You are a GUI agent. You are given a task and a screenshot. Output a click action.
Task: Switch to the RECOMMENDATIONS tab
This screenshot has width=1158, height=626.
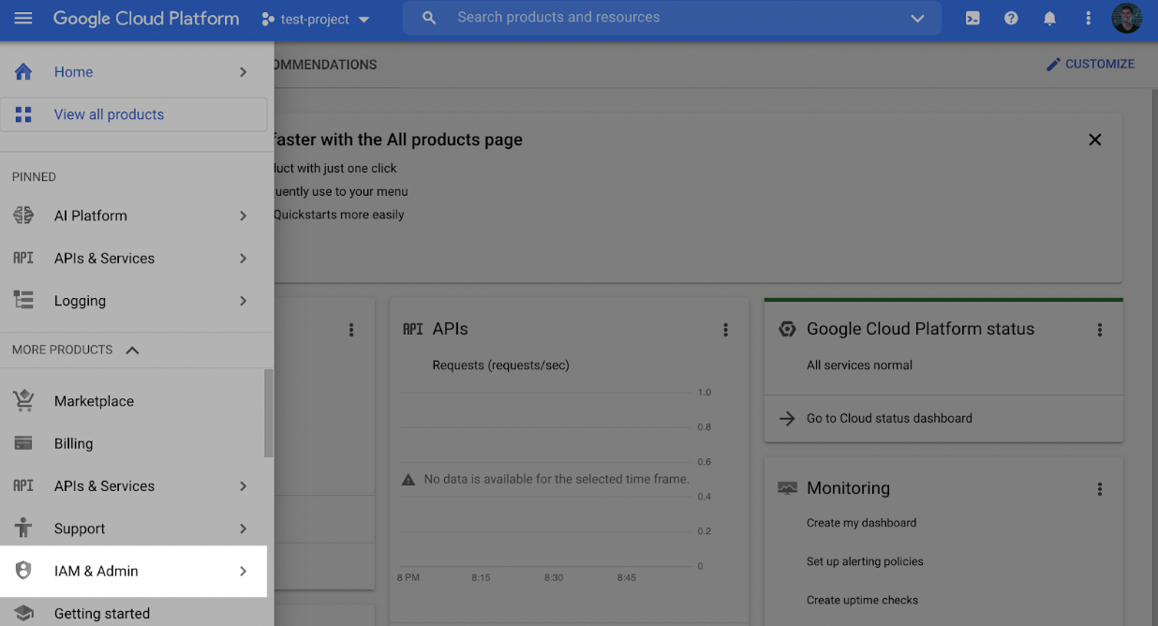click(324, 65)
